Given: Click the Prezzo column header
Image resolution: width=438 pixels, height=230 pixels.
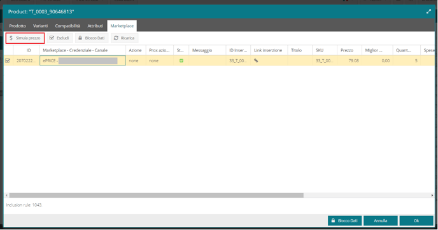Looking at the screenshot, I should click(350, 50).
